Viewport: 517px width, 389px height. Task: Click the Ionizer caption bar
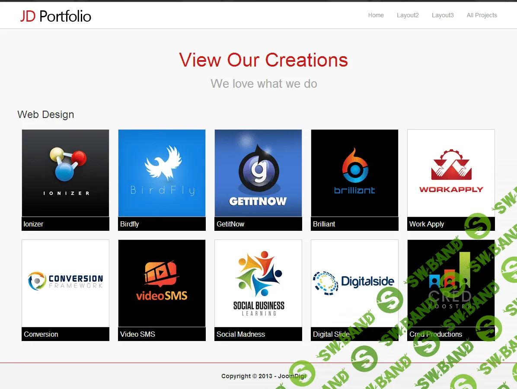coord(65,224)
